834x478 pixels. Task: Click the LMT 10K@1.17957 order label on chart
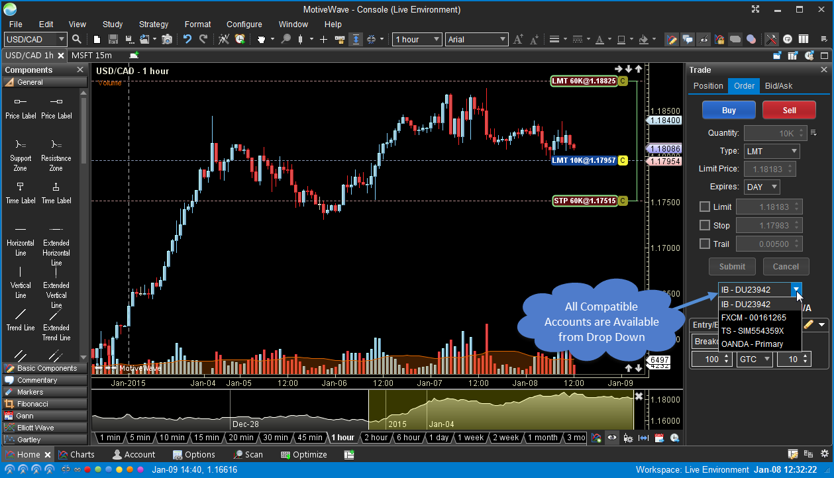click(584, 161)
